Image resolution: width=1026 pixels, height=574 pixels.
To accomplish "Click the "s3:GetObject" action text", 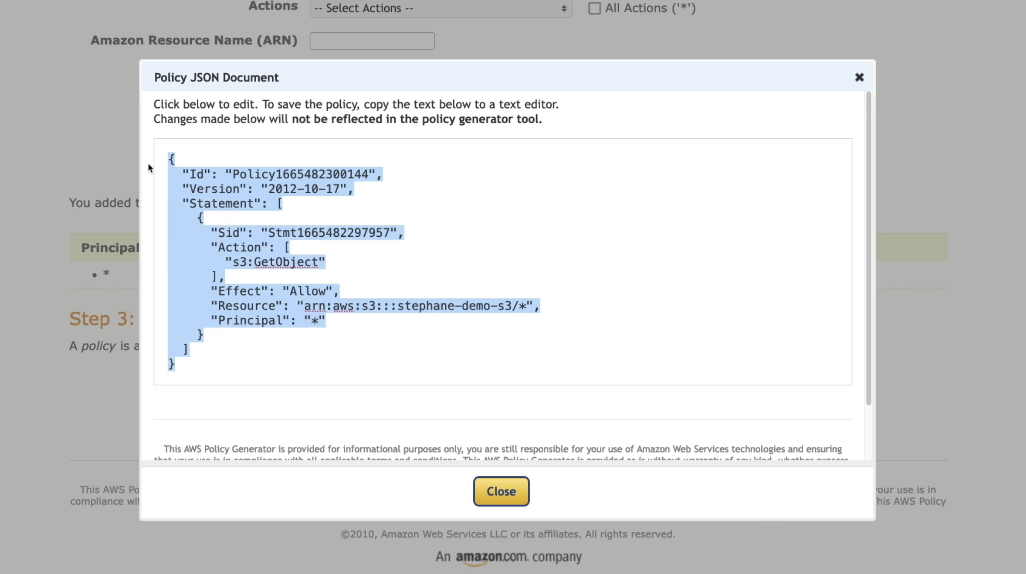I will (x=275, y=262).
